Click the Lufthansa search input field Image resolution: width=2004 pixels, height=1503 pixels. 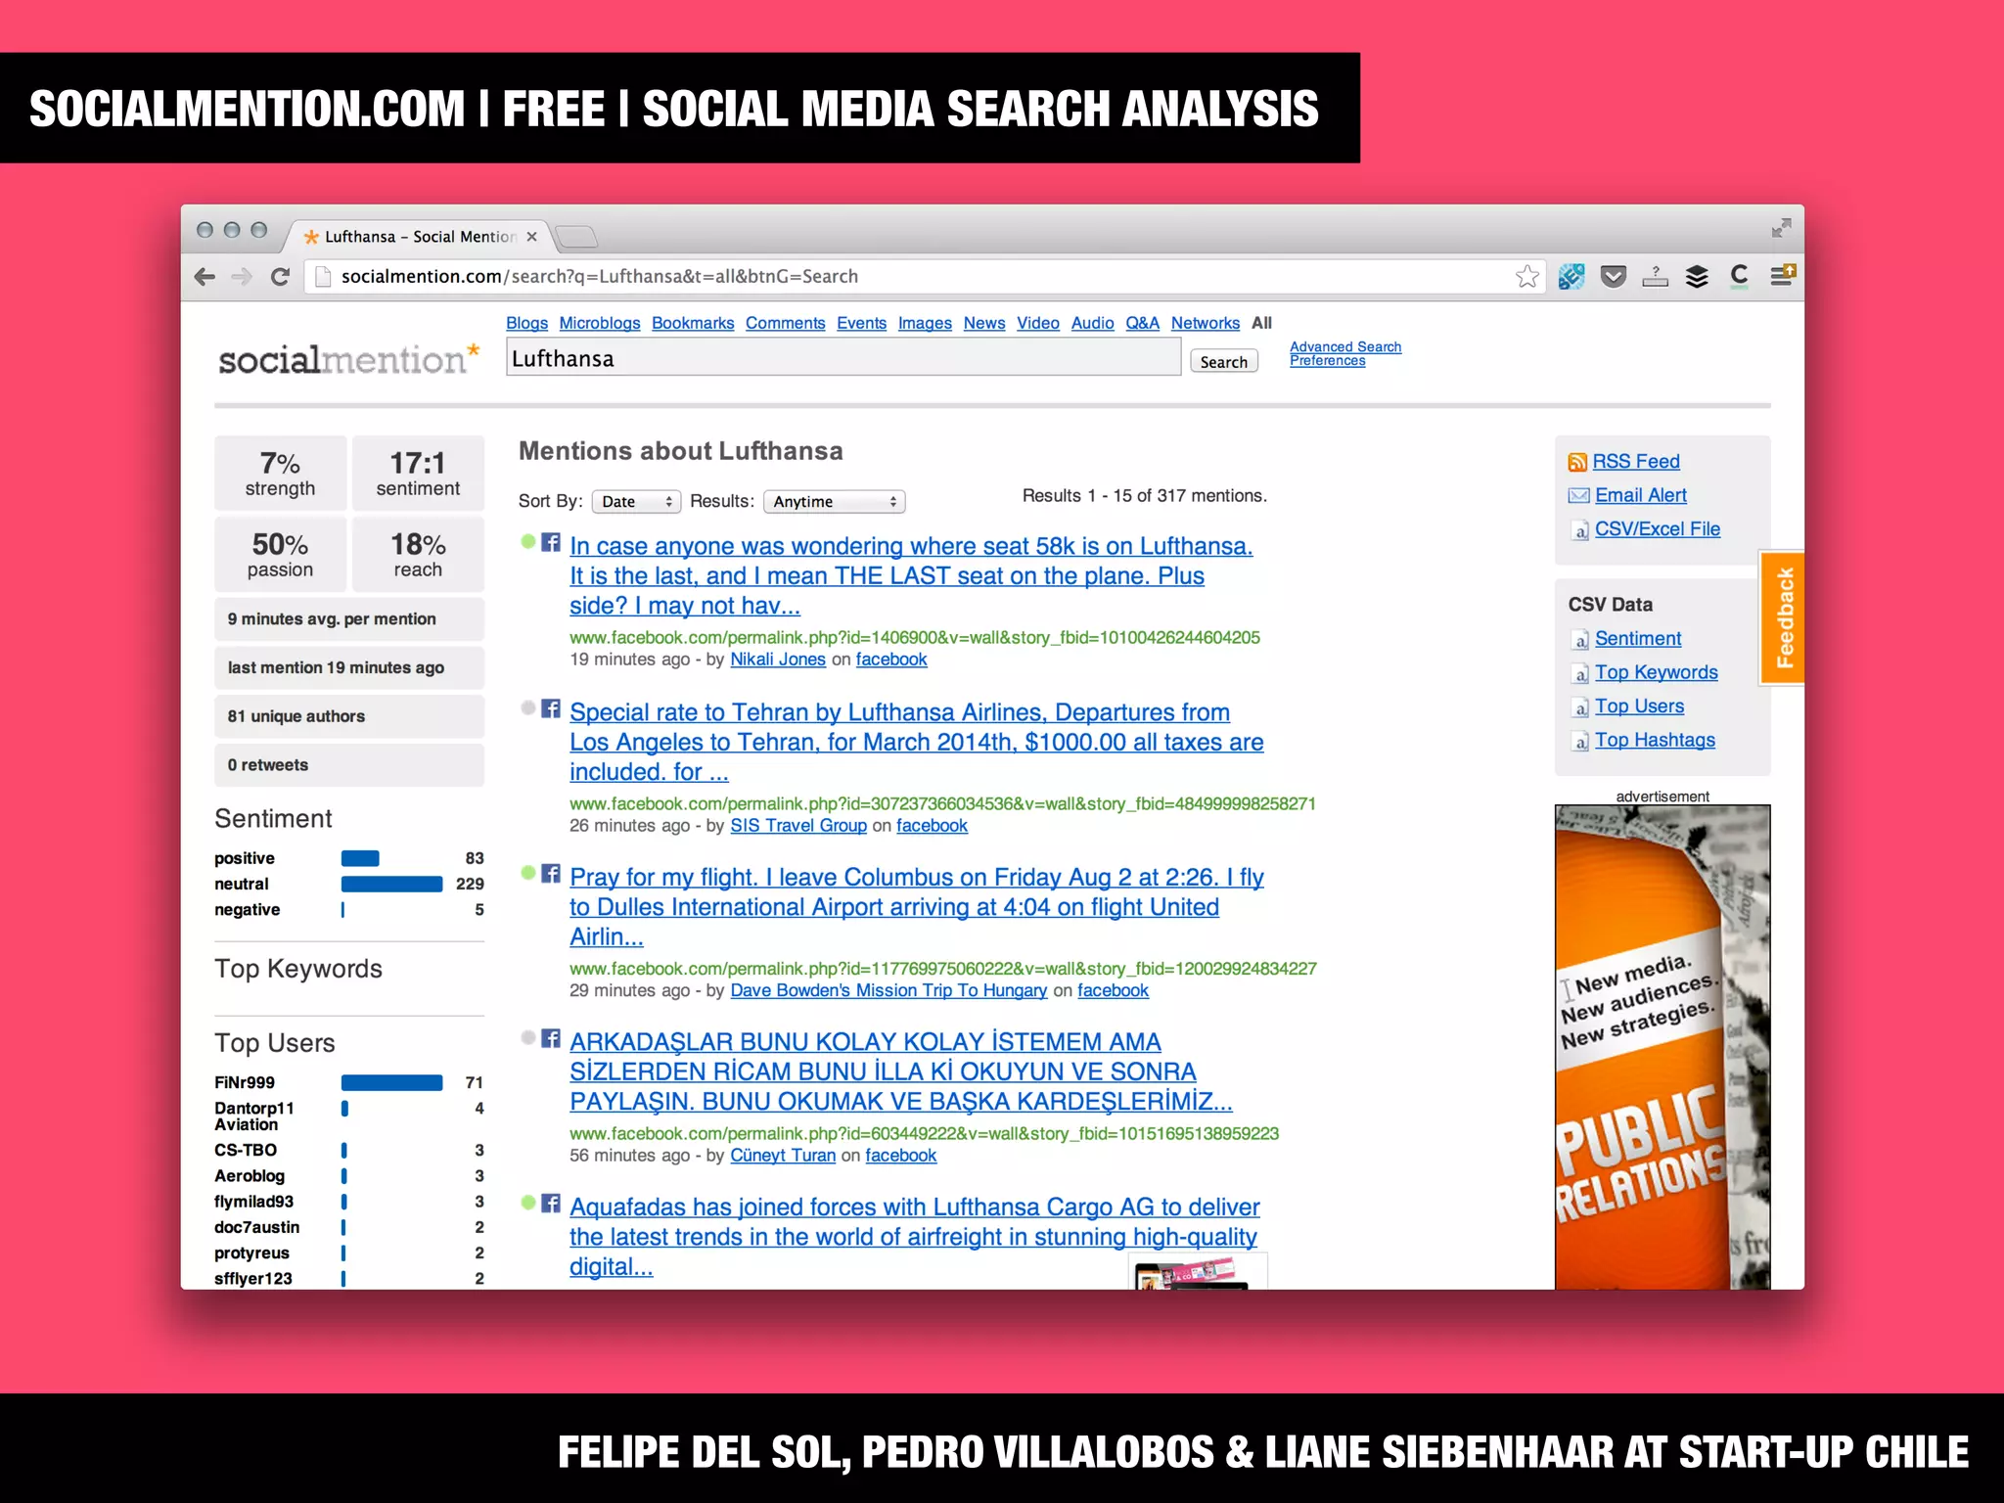pyautogui.click(x=842, y=359)
